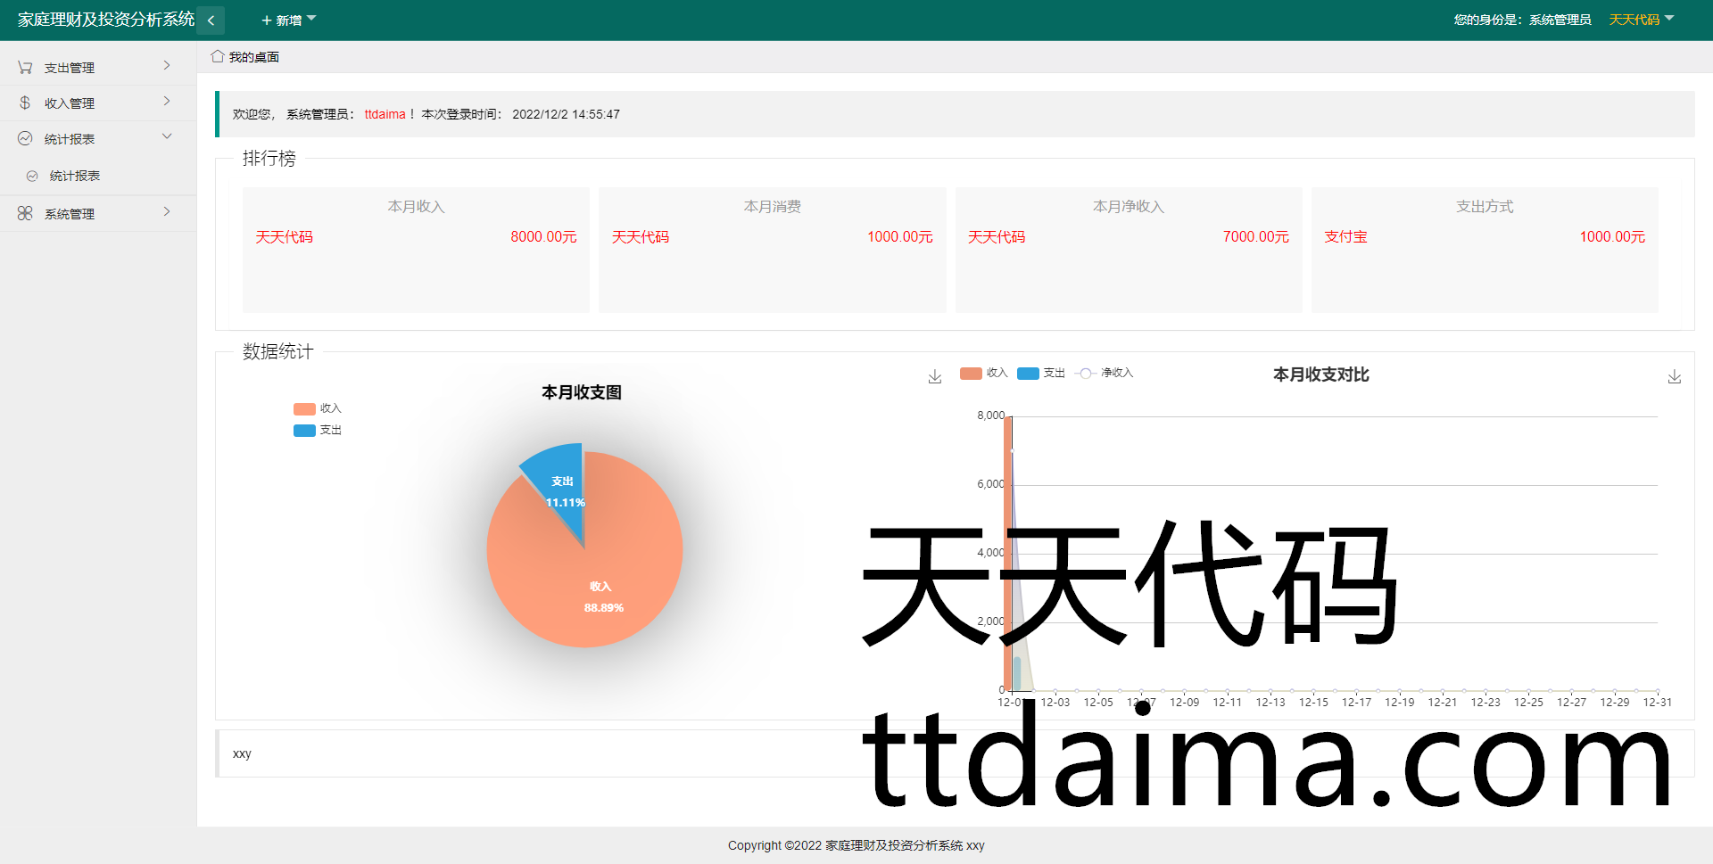Toggle 收入 series in the pie chart legend
The height and width of the screenshot is (864, 1713).
coord(317,408)
